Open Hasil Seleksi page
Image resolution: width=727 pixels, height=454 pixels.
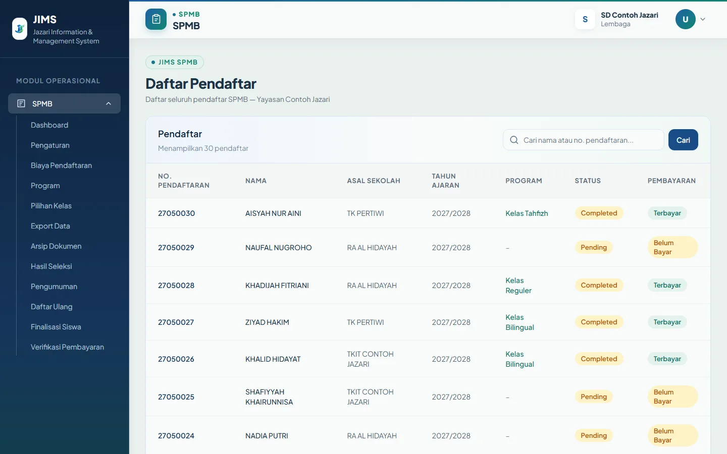coord(51,266)
